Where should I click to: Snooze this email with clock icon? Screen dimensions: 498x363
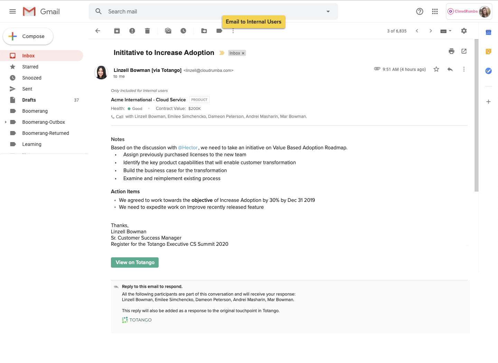pyautogui.click(x=183, y=31)
